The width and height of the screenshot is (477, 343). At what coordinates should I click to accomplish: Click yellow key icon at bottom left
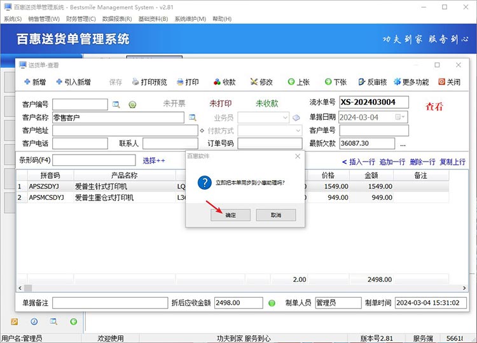coord(14,321)
